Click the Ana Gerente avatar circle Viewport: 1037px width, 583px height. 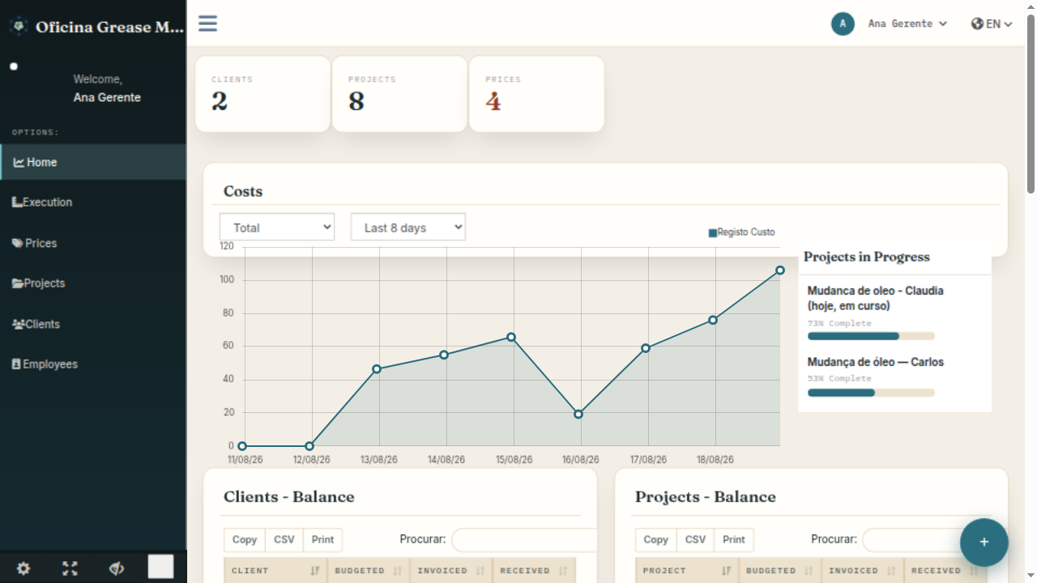pyautogui.click(x=843, y=23)
